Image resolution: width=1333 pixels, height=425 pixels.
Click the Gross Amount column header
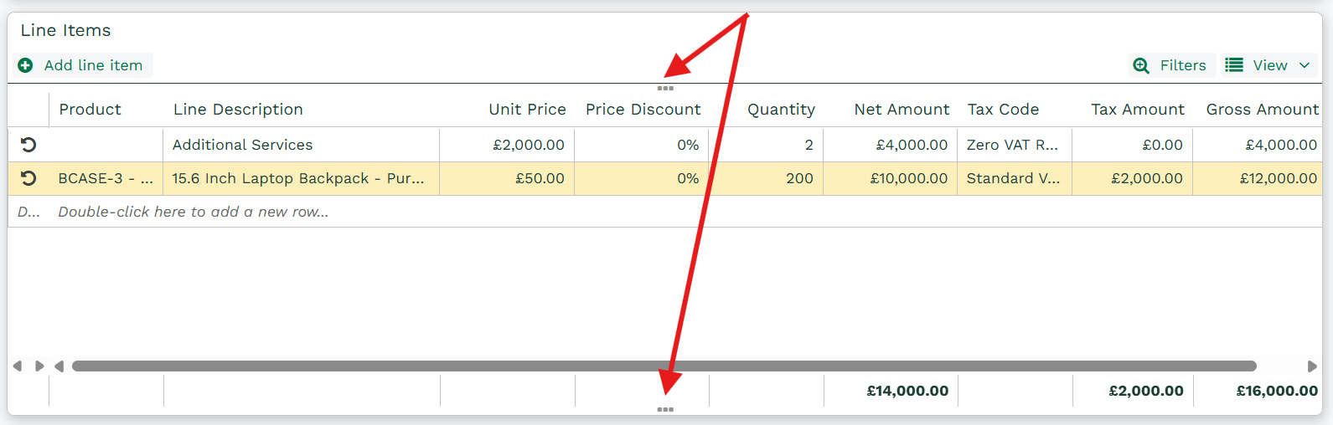pos(1262,110)
